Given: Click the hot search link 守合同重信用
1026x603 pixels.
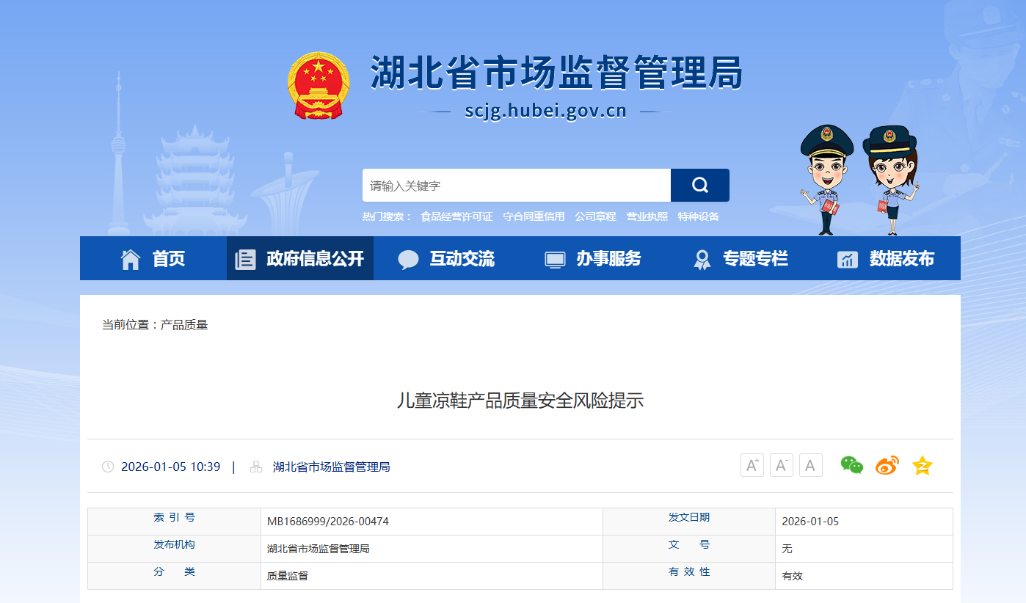Looking at the screenshot, I should 534,216.
